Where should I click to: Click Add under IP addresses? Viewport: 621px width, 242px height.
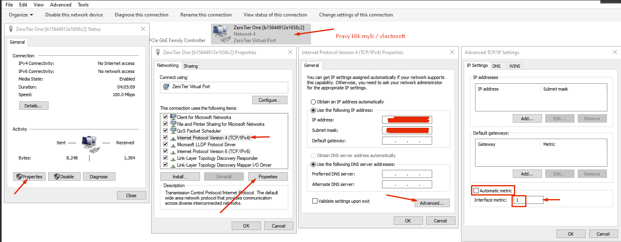coord(527,119)
